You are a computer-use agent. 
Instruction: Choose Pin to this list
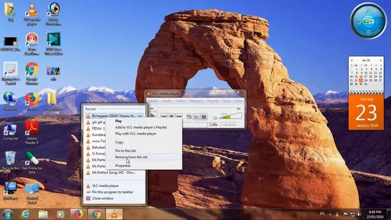[x=144, y=151]
